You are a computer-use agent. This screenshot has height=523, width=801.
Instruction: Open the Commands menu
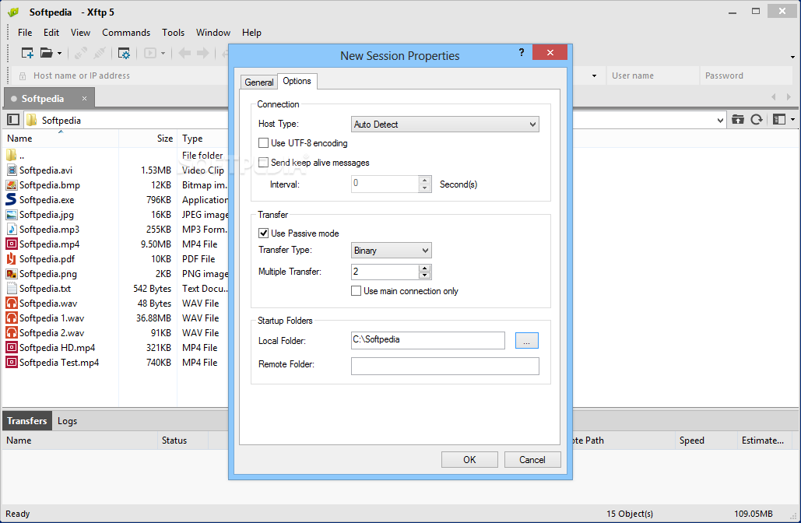tap(125, 32)
